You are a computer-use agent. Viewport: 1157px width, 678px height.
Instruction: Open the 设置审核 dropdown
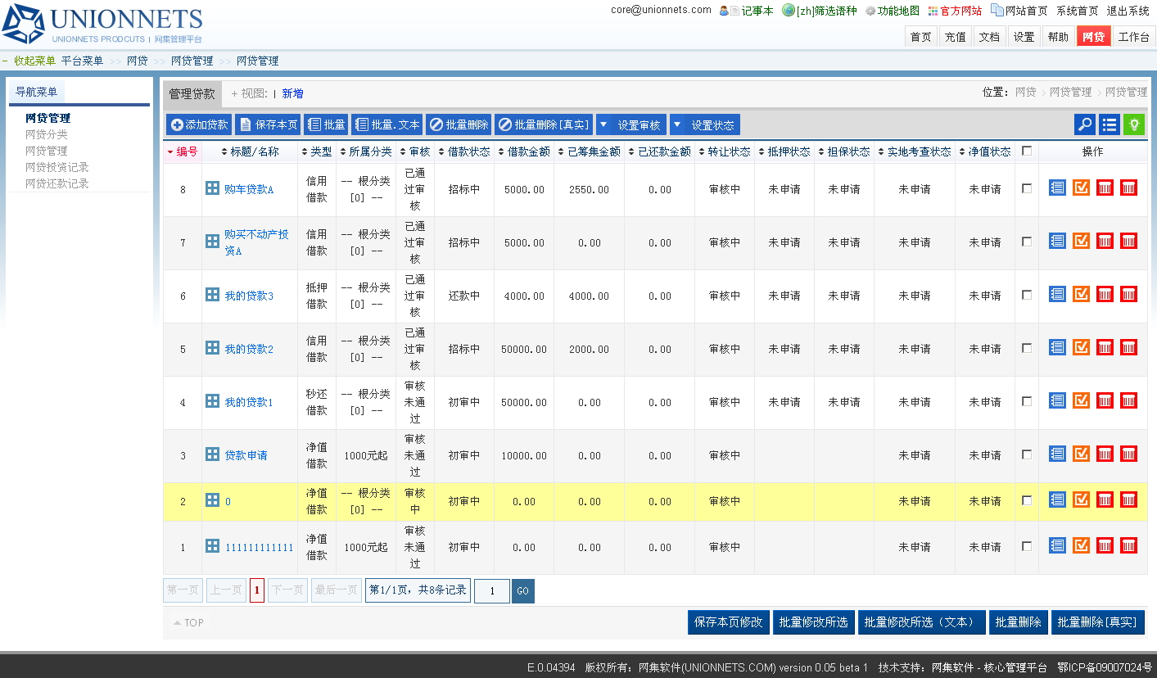(x=630, y=124)
